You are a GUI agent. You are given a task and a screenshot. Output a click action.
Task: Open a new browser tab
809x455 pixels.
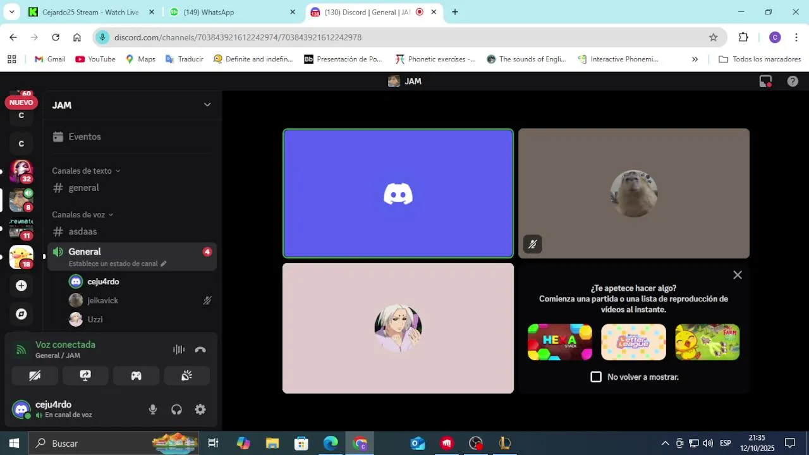point(454,12)
